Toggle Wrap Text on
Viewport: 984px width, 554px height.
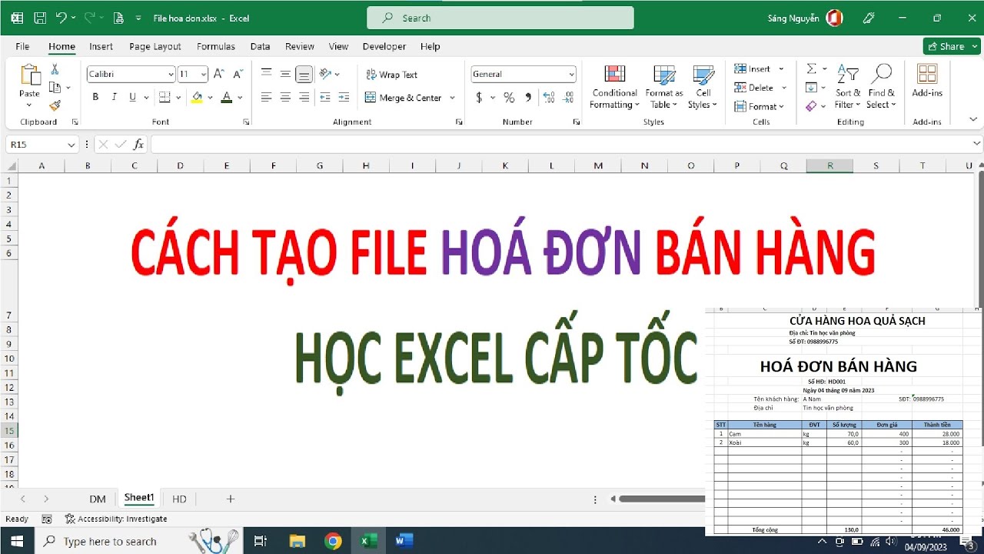[391, 75]
